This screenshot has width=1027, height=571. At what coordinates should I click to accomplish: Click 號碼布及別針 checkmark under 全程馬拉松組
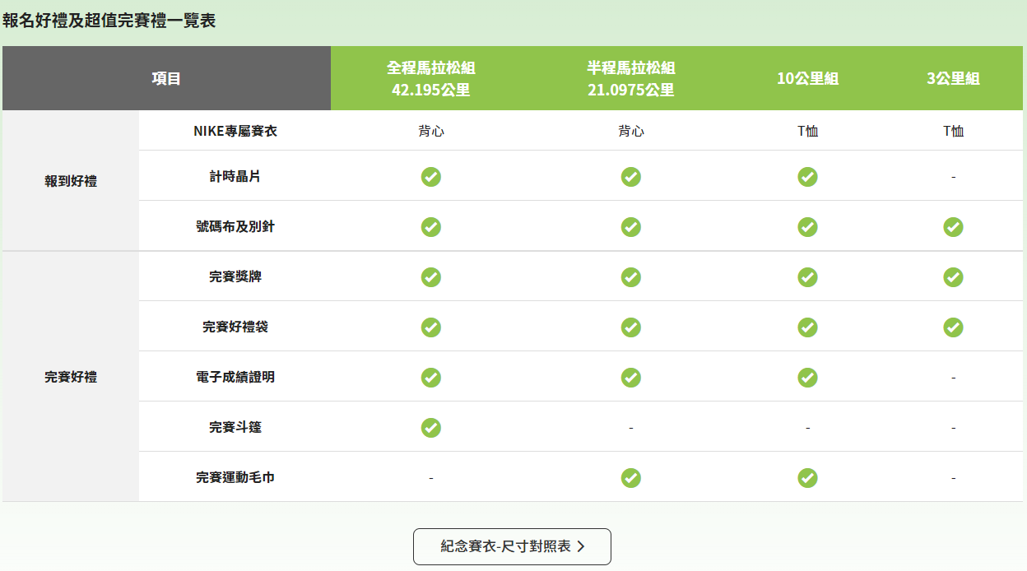pyautogui.click(x=431, y=226)
